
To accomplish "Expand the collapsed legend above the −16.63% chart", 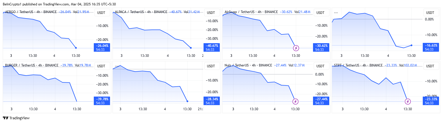I will click(x=336, y=13).
